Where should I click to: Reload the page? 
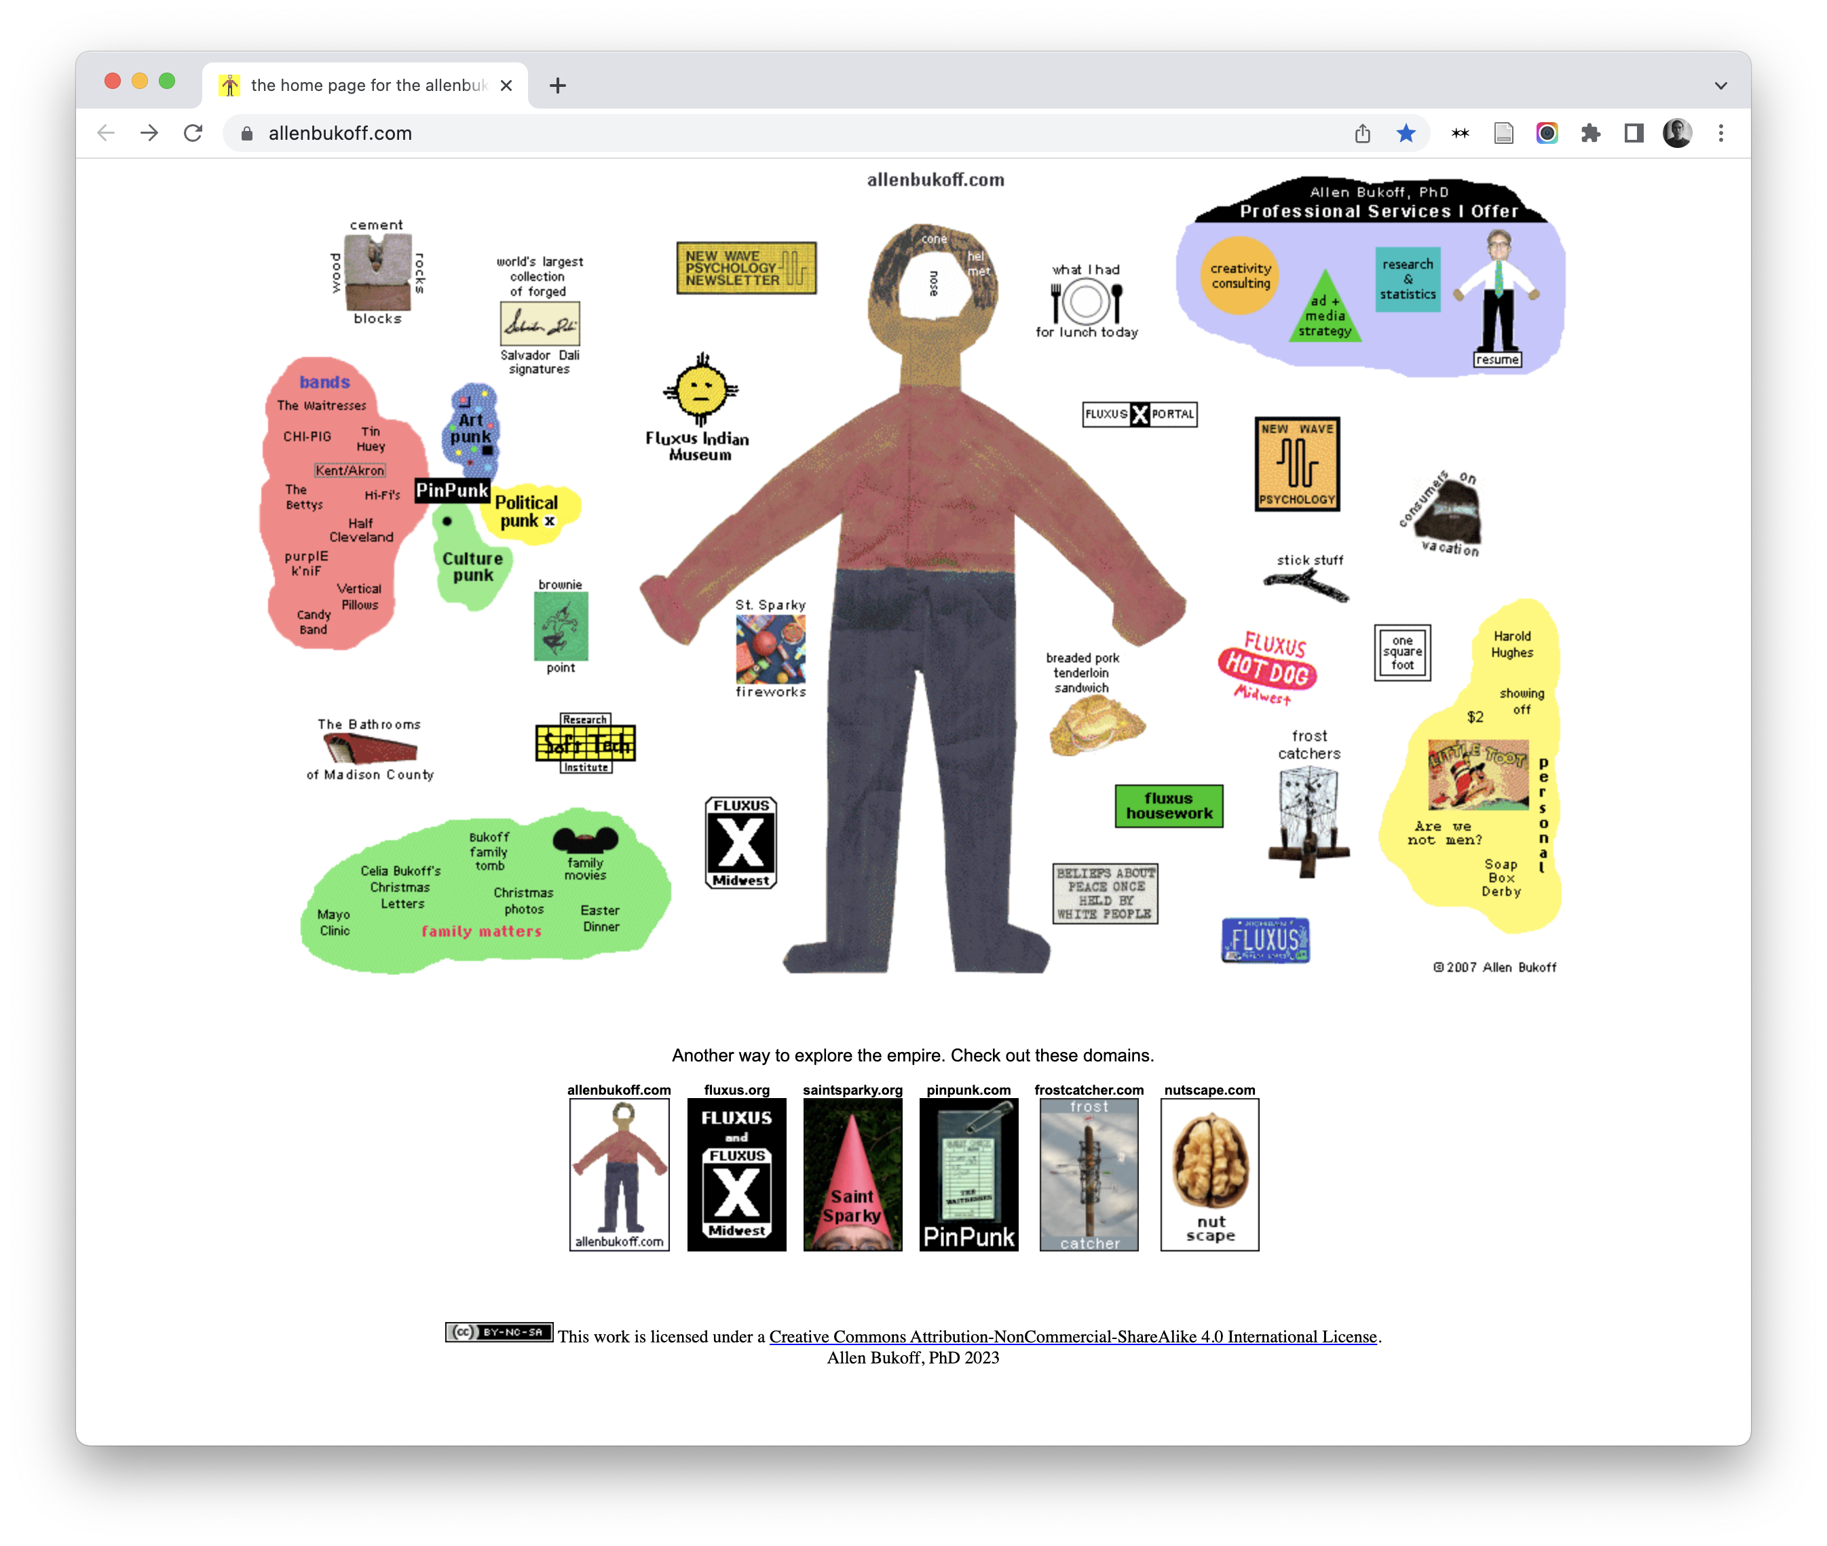point(193,133)
